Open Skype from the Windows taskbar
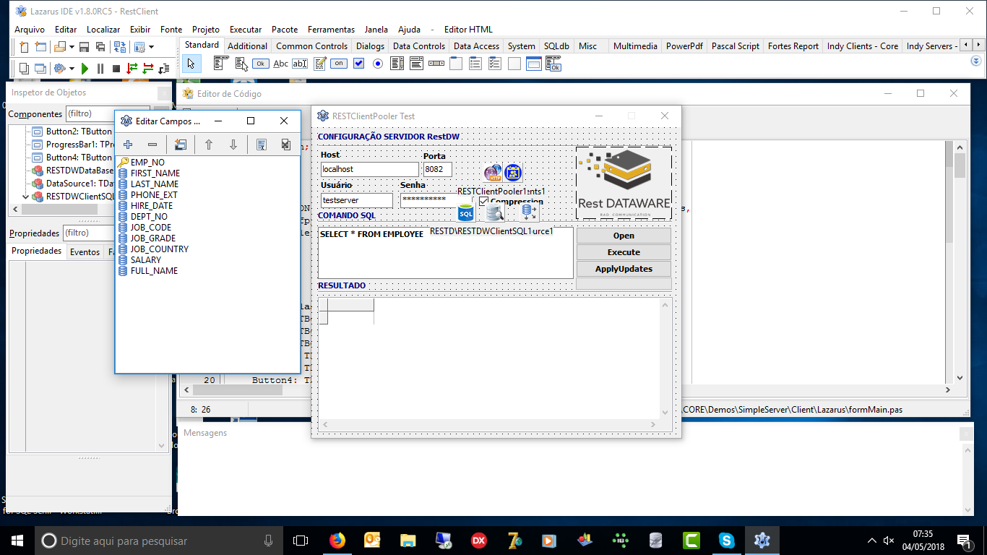Viewport: 987px width, 555px height. click(x=726, y=540)
